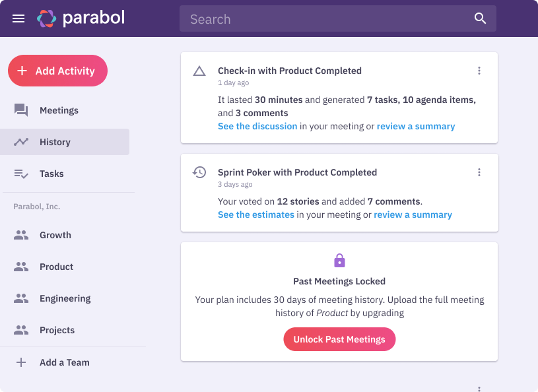Select History in the sidebar
The height and width of the screenshot is (392, 538).
(55, 142)
